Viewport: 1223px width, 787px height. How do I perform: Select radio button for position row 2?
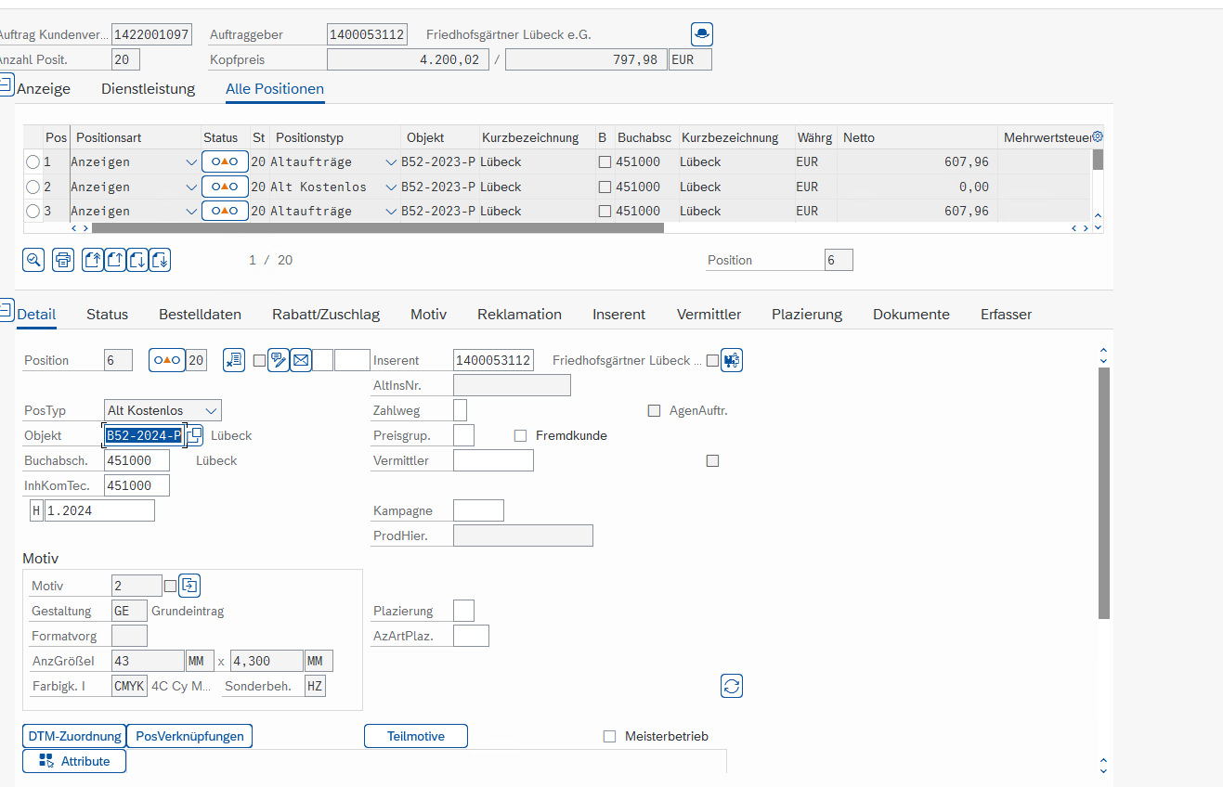click(x=33, y=187)
